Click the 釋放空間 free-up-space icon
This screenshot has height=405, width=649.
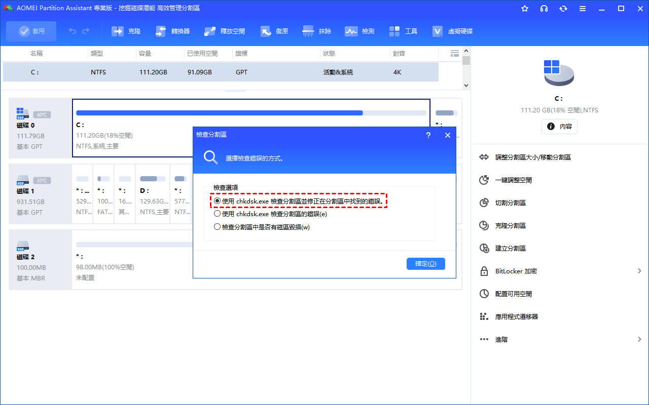point(210,31)
